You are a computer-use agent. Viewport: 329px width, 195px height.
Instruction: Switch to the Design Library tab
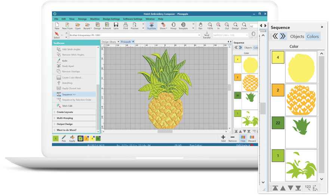pos(109,42)
